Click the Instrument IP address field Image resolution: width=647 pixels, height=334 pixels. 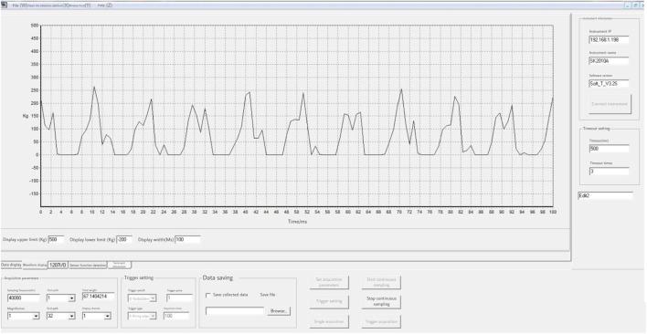pos(609,39)
